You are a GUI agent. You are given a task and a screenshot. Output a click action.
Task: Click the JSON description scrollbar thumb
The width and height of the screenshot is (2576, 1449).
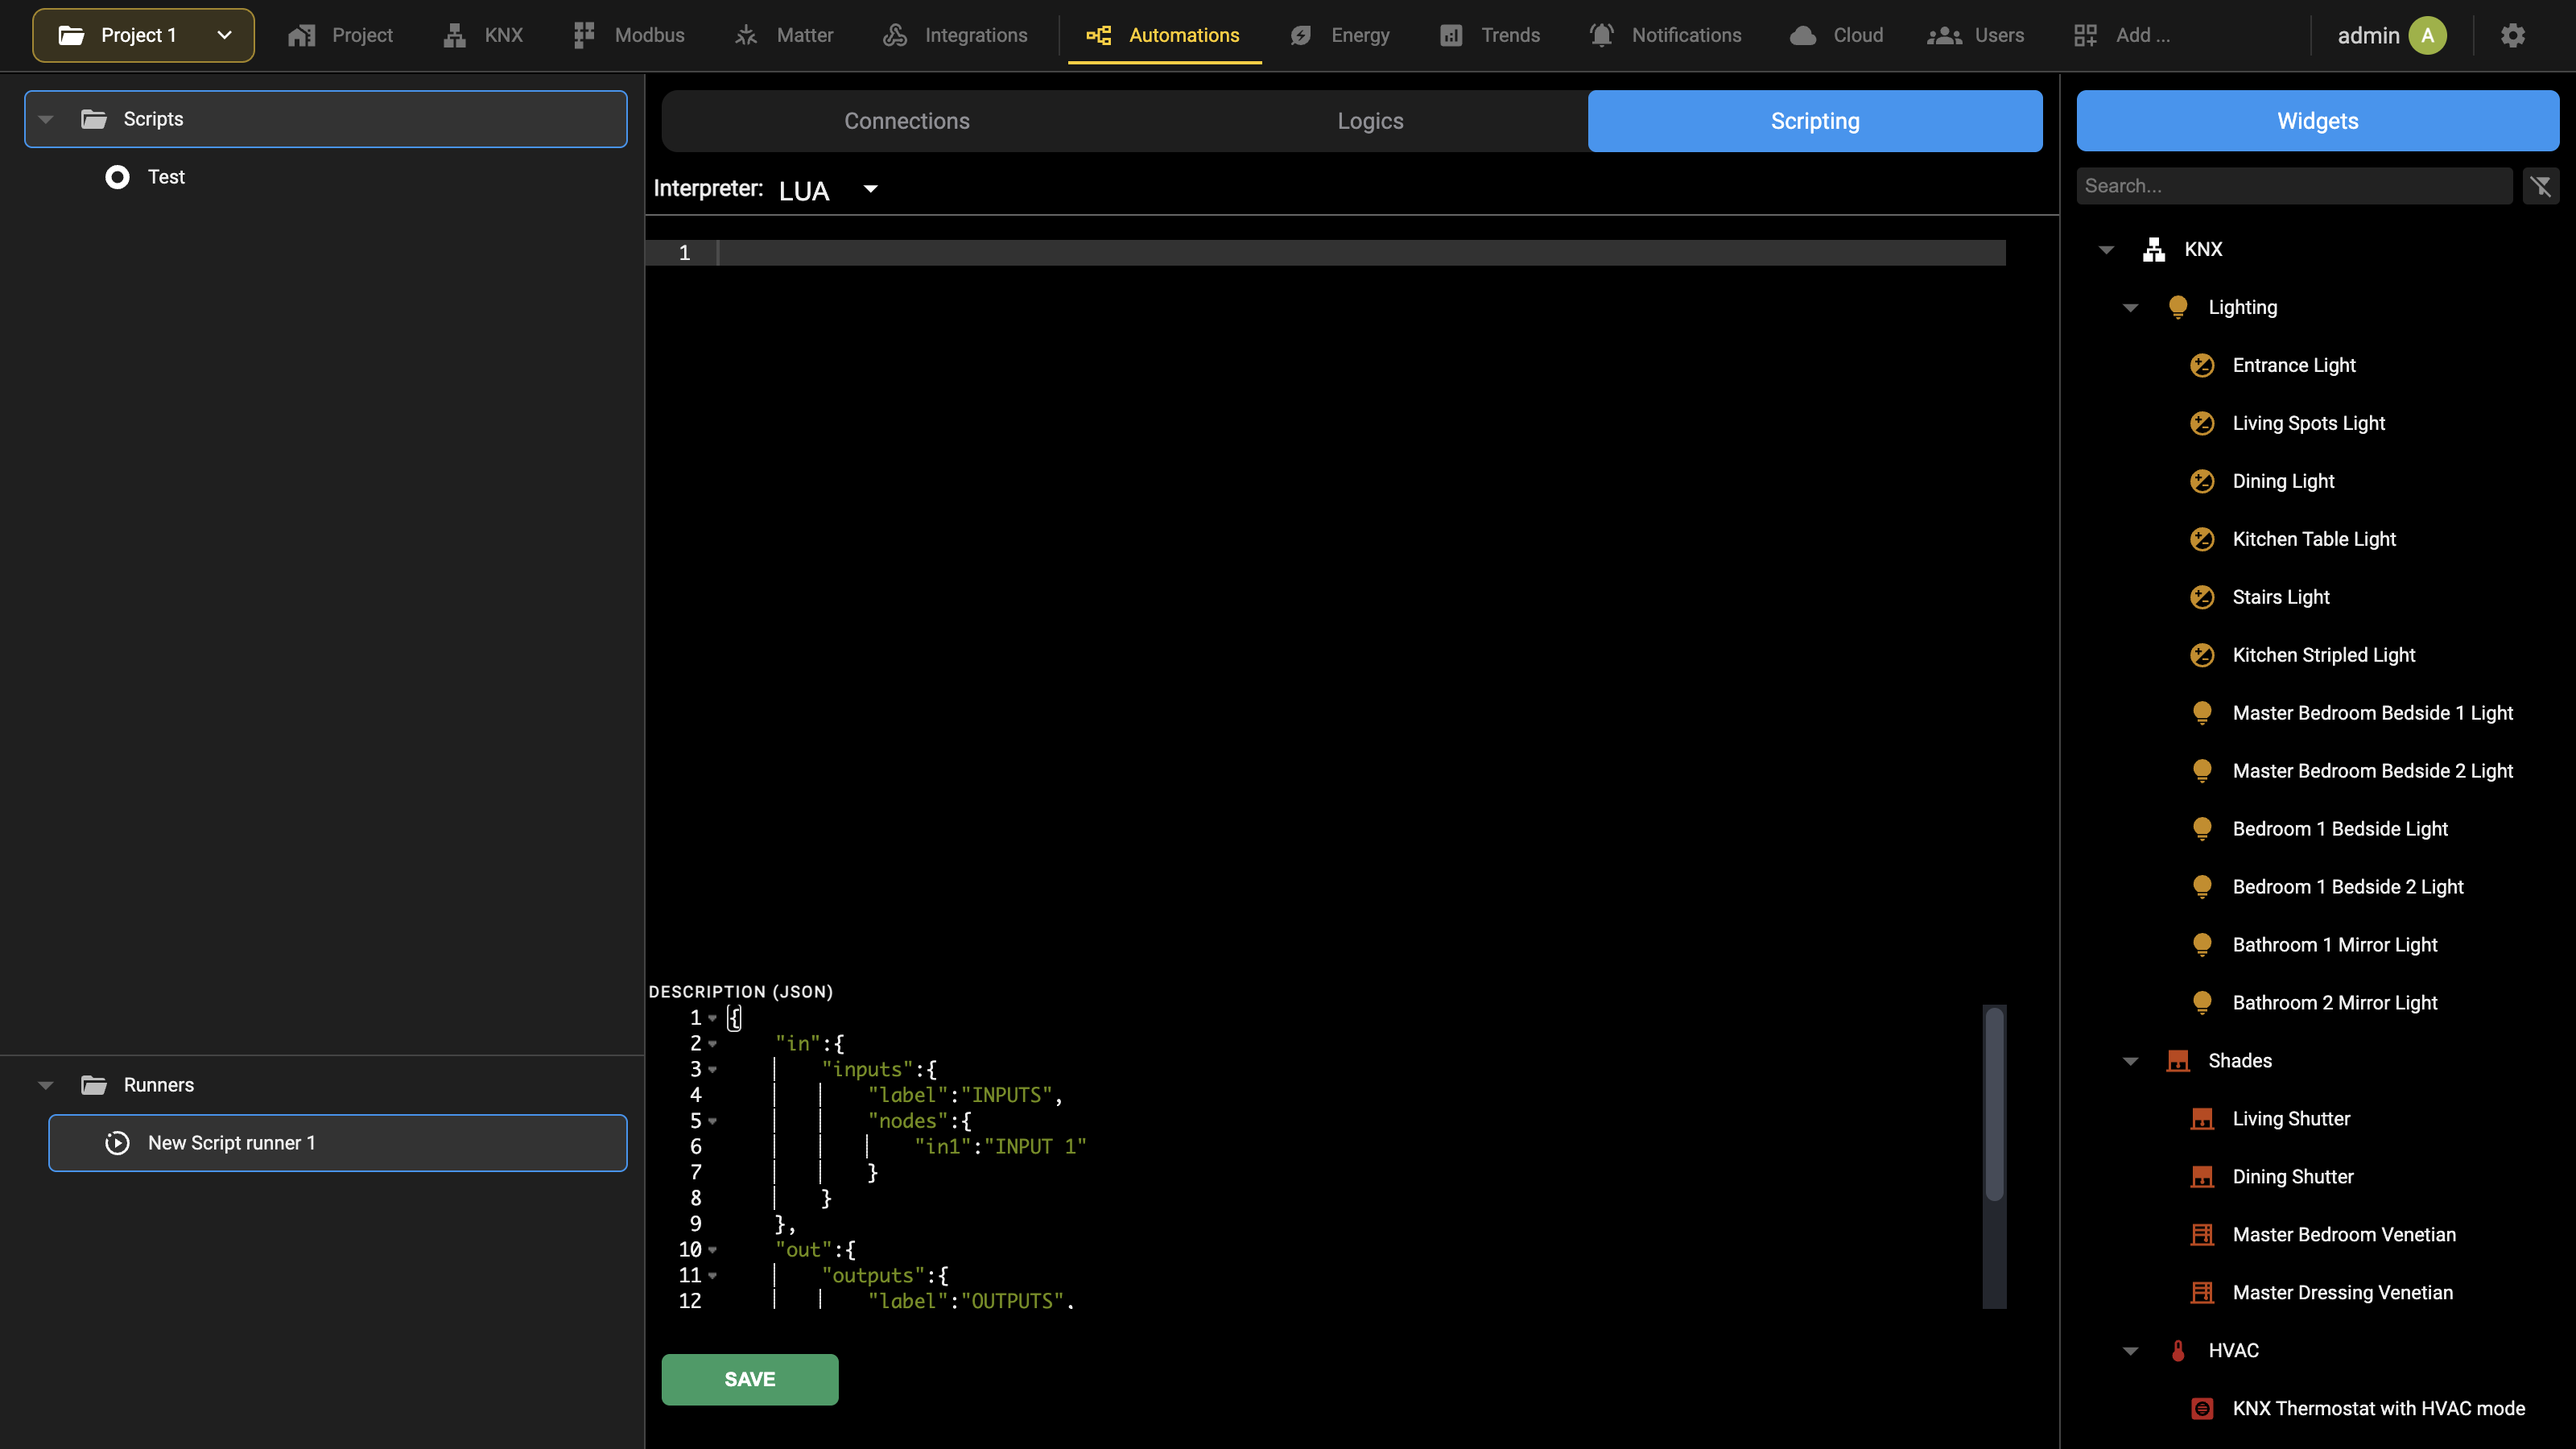click(1994, 1103)
